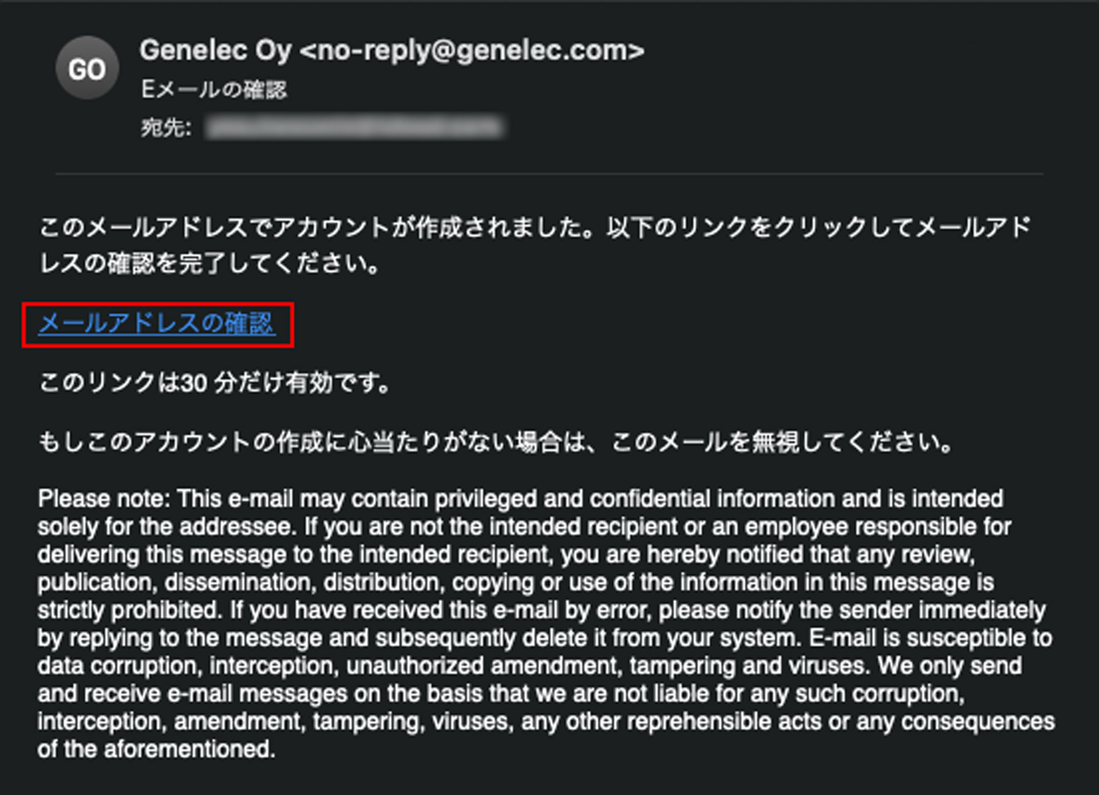
Task: Click the このリンクは30分だけ有効です notice
Action: pyautogui.click(x=215, y=382)
